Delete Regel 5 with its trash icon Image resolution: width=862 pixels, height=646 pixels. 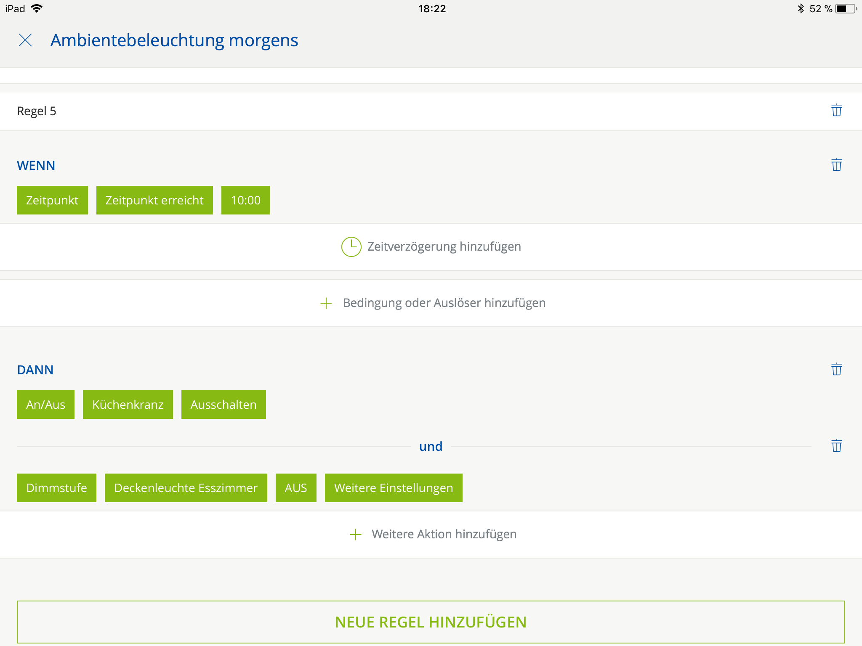click(x=836, y=110)
